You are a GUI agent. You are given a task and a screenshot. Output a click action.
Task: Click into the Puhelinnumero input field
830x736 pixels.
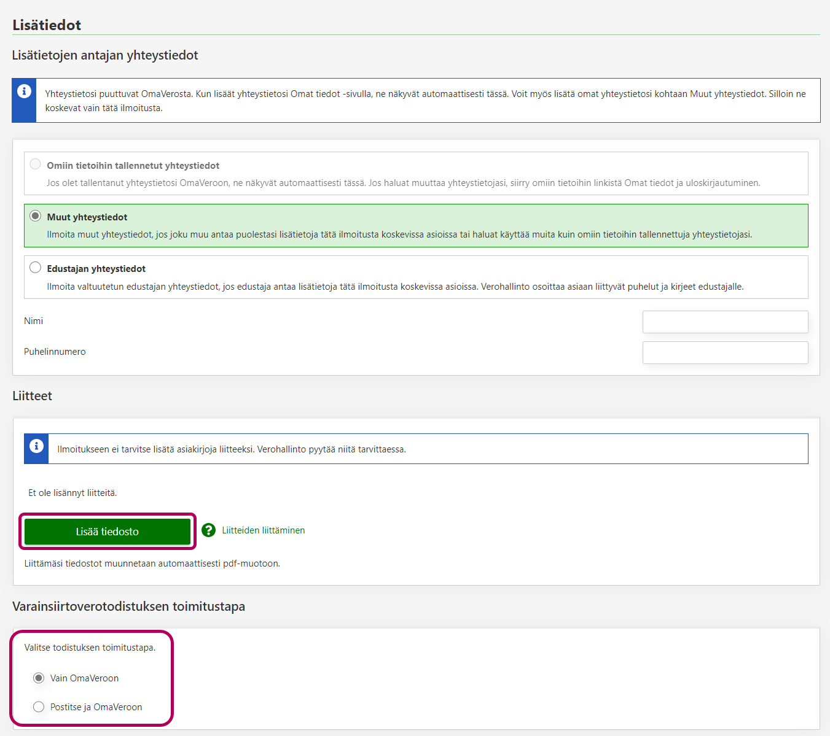(725, 352)
